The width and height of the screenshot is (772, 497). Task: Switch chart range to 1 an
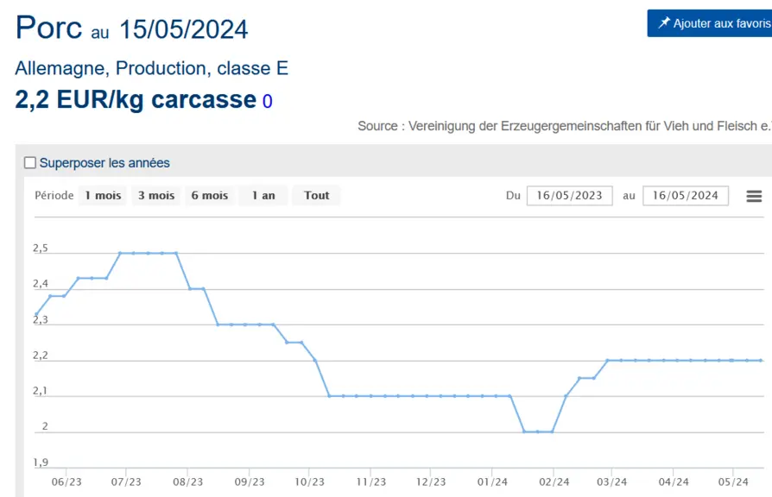pyautogui.click(x=263, y=195)
